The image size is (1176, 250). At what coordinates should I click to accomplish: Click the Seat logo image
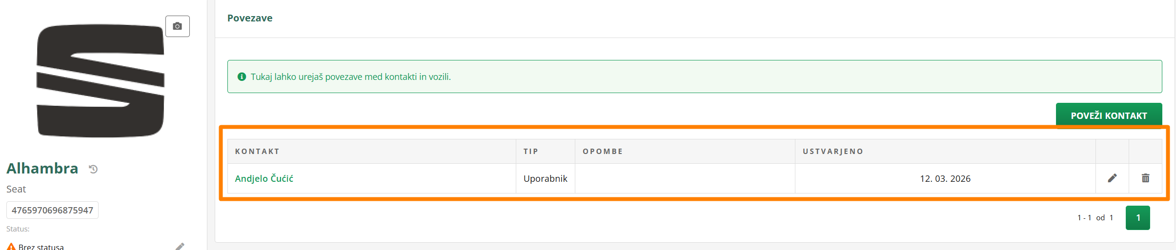click(100, 81)
